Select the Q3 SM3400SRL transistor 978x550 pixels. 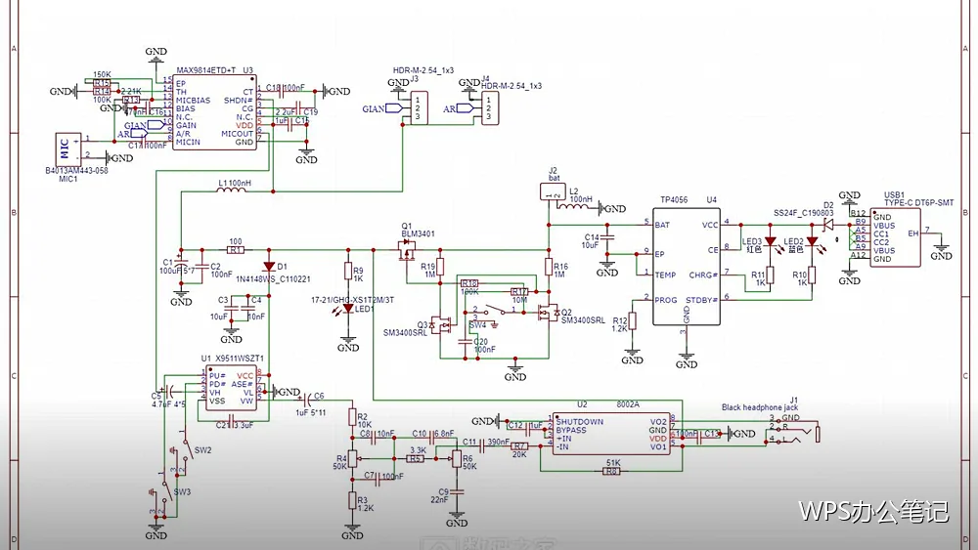coord(441,324)
